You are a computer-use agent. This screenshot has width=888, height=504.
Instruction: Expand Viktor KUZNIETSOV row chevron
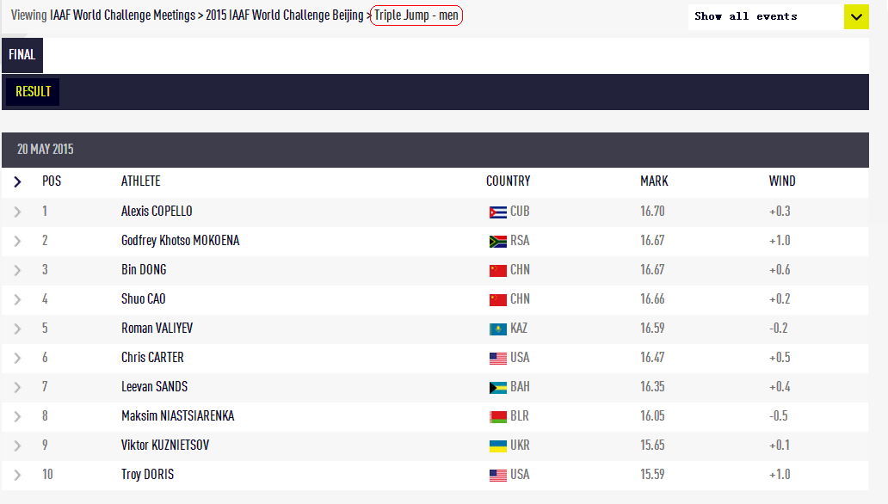(x=17, y=446)
